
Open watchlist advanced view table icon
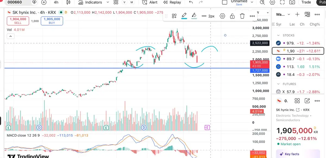coord(307,14)
